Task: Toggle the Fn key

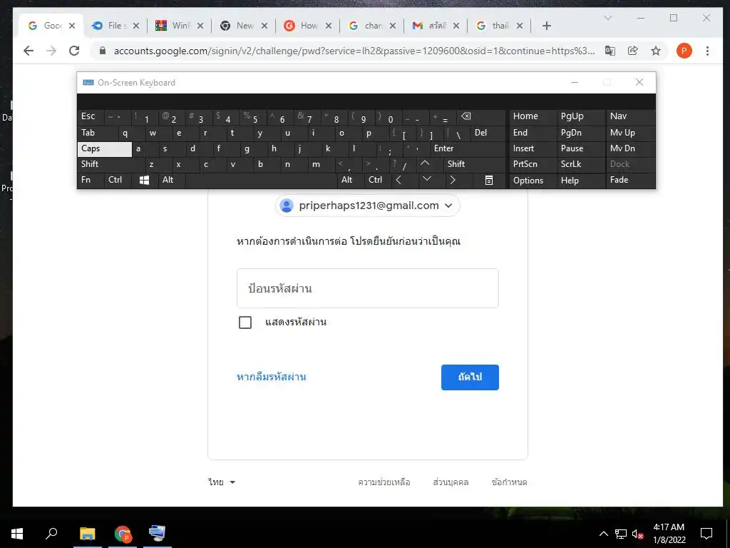Action: coord(91,180)
